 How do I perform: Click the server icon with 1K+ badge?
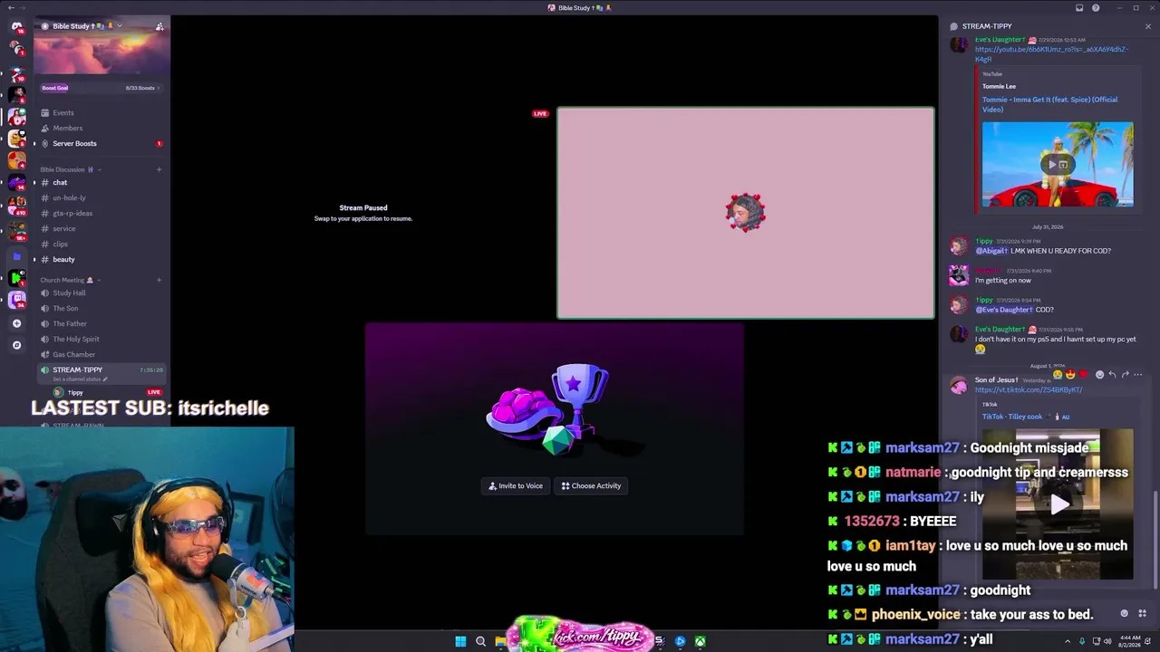[16, 233]
